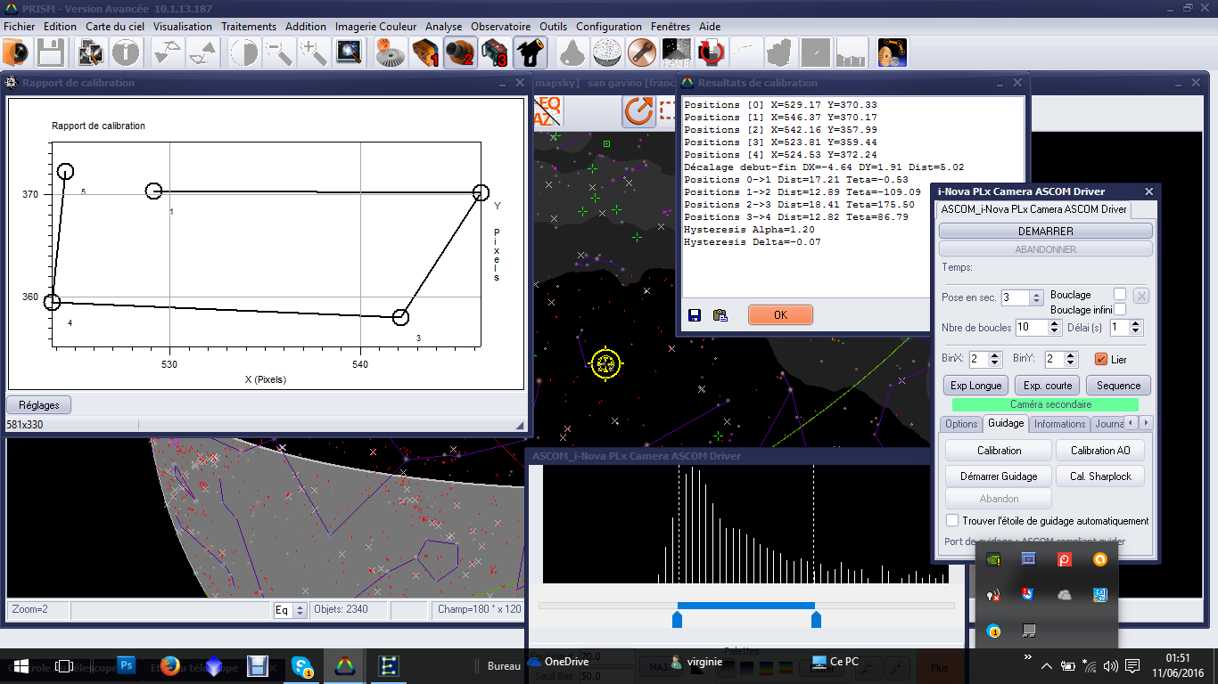Save calibration results with the disk icon

pyautogui.click(x=695, y=314)
